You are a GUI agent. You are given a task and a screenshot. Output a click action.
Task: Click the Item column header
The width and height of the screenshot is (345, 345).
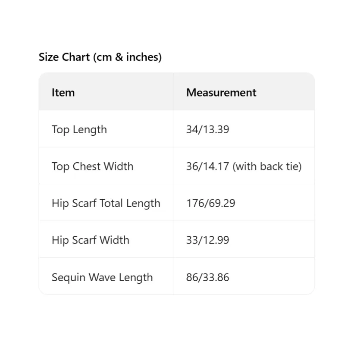tap(63, 92)
